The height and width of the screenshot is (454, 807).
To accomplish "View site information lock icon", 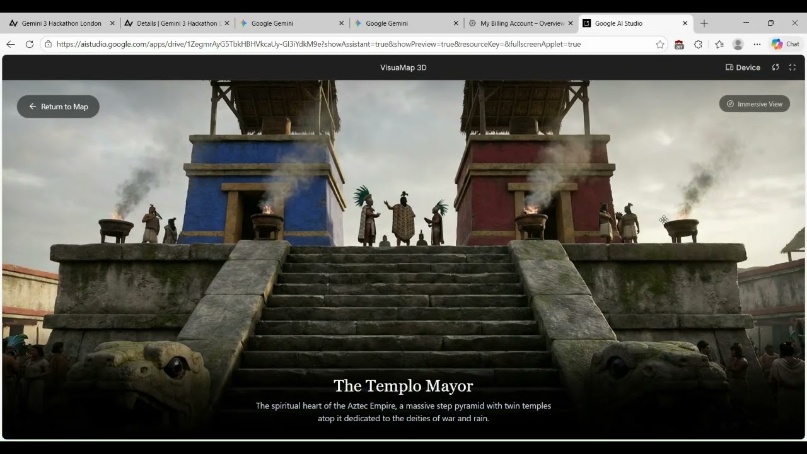I will 49,44.
